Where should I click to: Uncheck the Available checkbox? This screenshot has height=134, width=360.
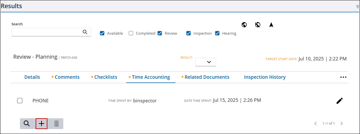[102, 33]
